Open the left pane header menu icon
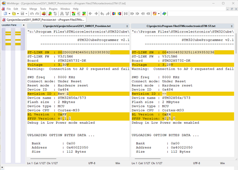 tap(127, 26)
